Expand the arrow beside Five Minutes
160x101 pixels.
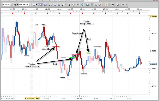pos(30,5)
